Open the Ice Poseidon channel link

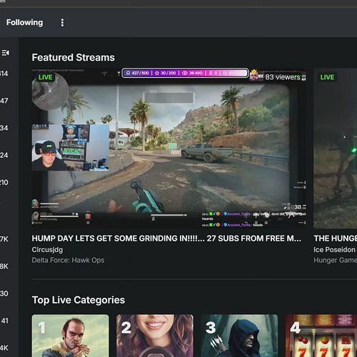point(334,250)
